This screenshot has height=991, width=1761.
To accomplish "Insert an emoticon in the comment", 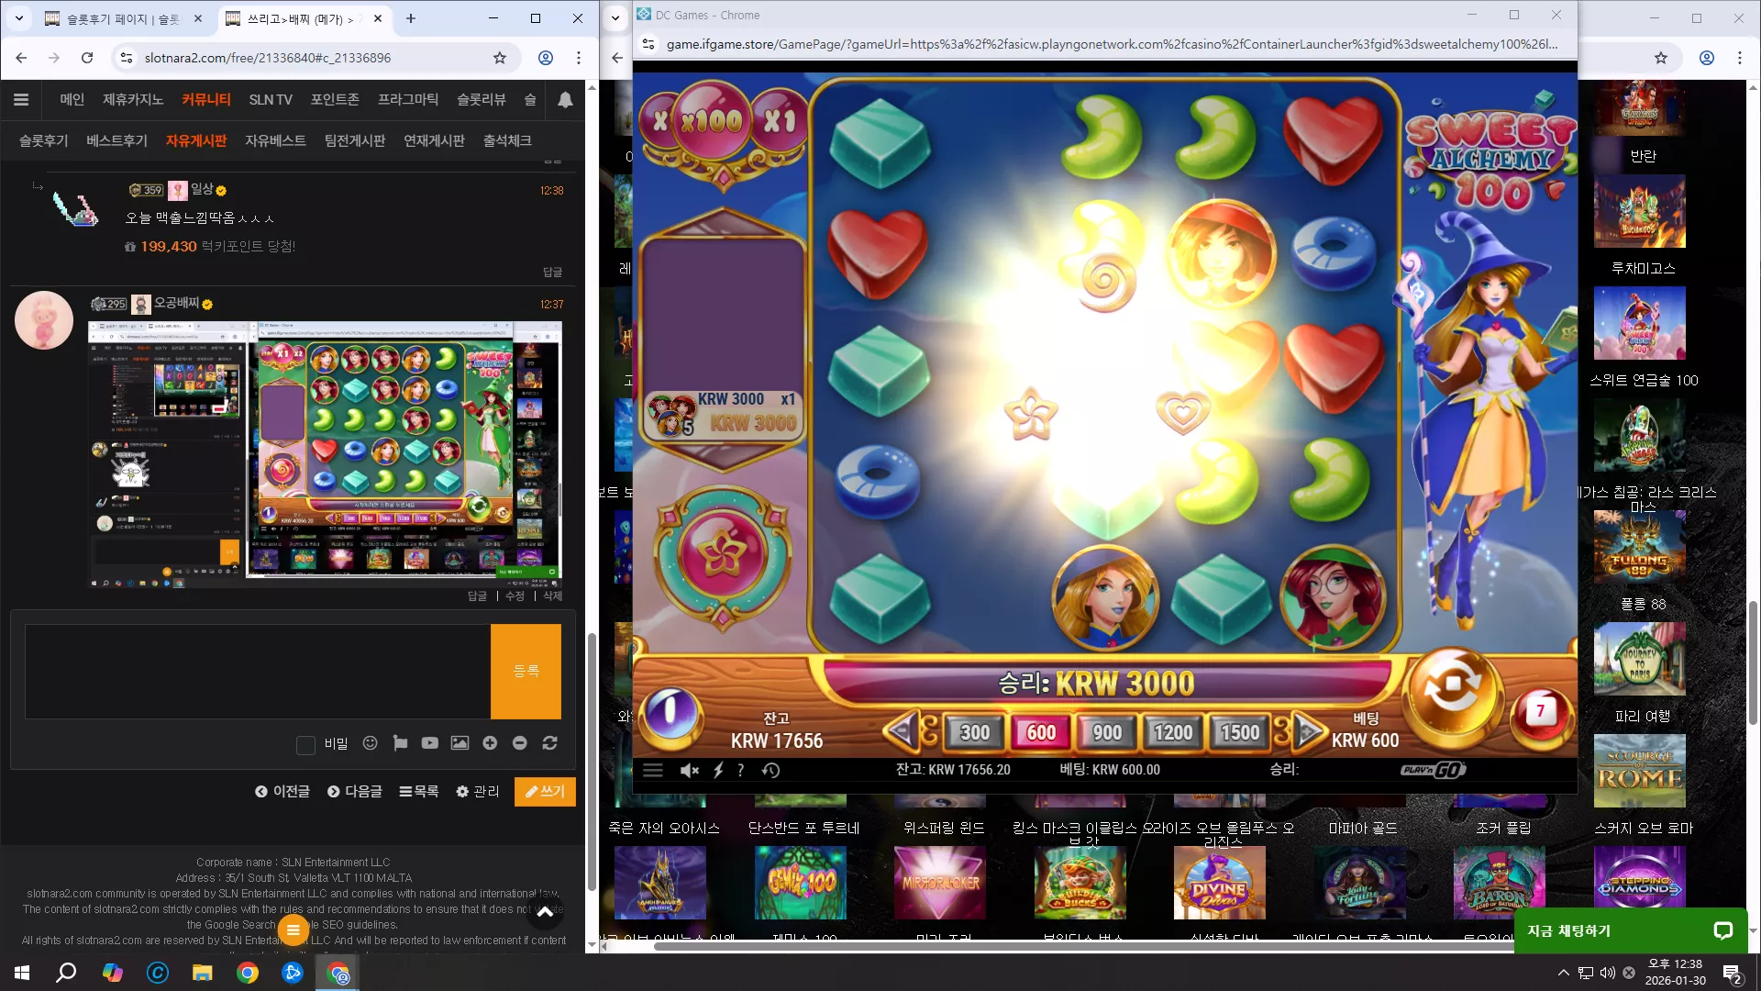I will click(x=371, y=743).
